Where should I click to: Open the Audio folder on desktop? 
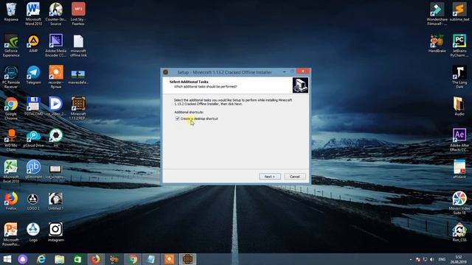459,107
